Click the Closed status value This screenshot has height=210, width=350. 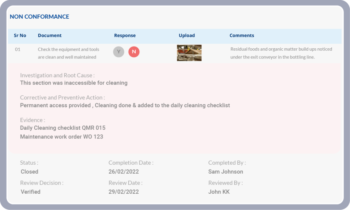pyautogui.click(x=29, y=172)
